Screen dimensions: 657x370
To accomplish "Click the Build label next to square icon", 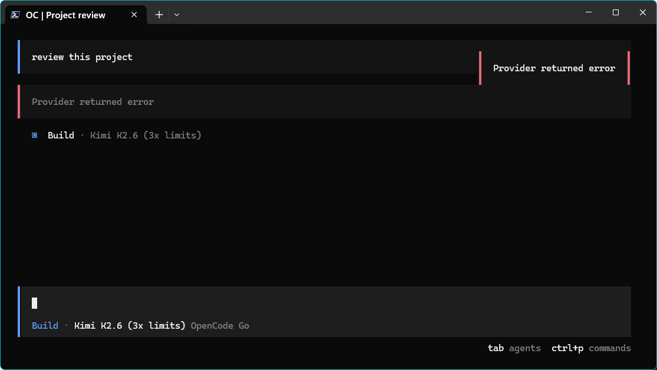I will 61,136.
